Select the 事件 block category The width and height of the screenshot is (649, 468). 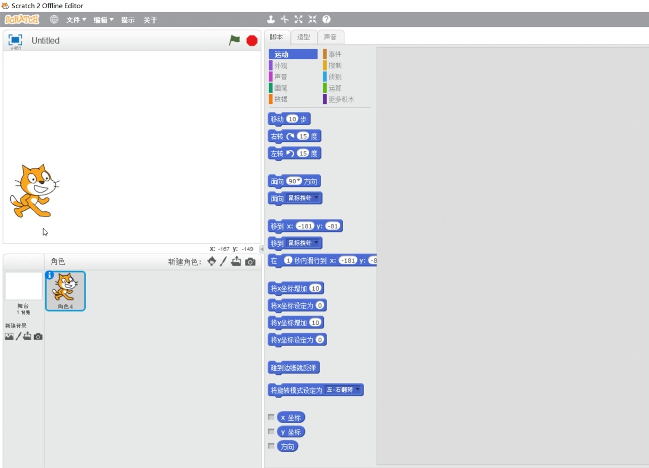(347, 54)
